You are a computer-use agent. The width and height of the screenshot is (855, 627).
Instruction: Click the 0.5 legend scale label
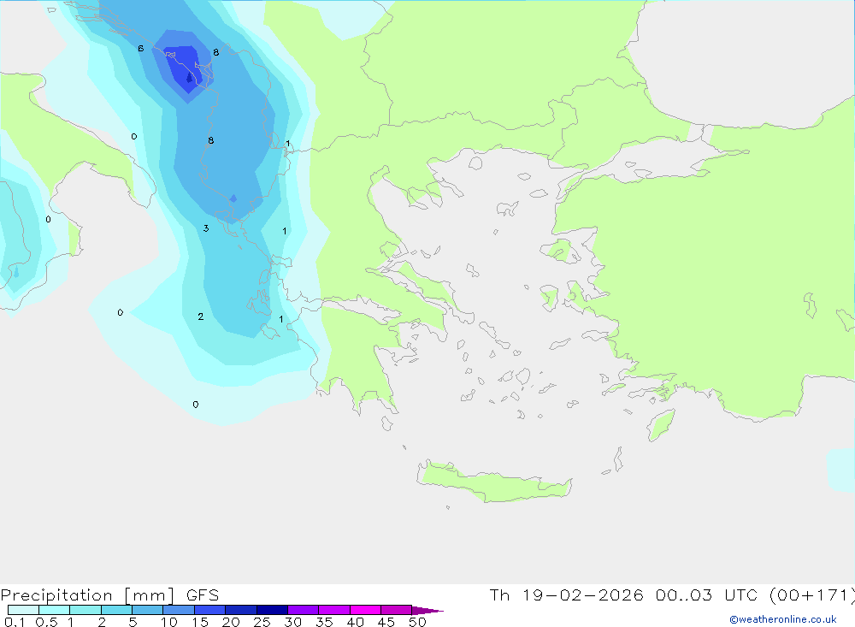click(46, 622)
